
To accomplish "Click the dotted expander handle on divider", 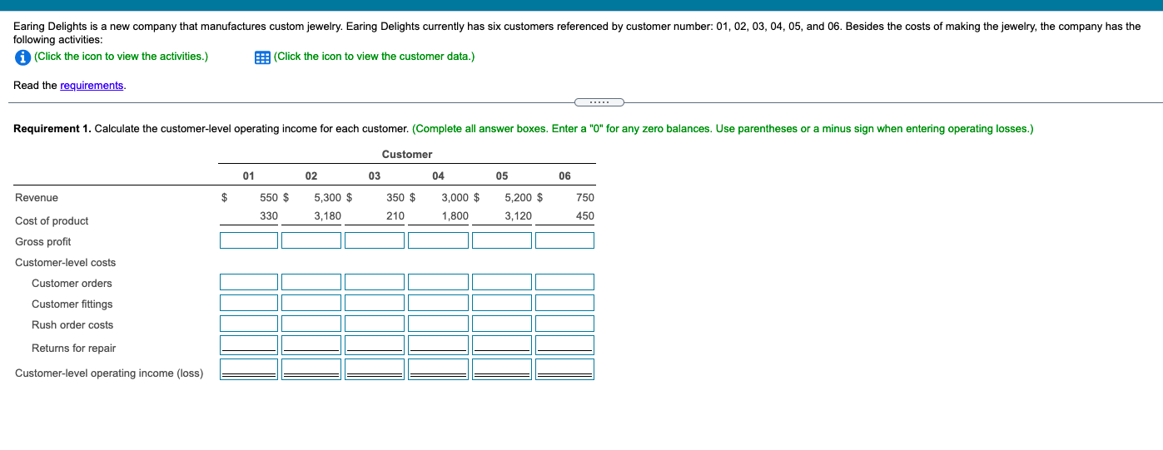I will [x=599, y=103].
